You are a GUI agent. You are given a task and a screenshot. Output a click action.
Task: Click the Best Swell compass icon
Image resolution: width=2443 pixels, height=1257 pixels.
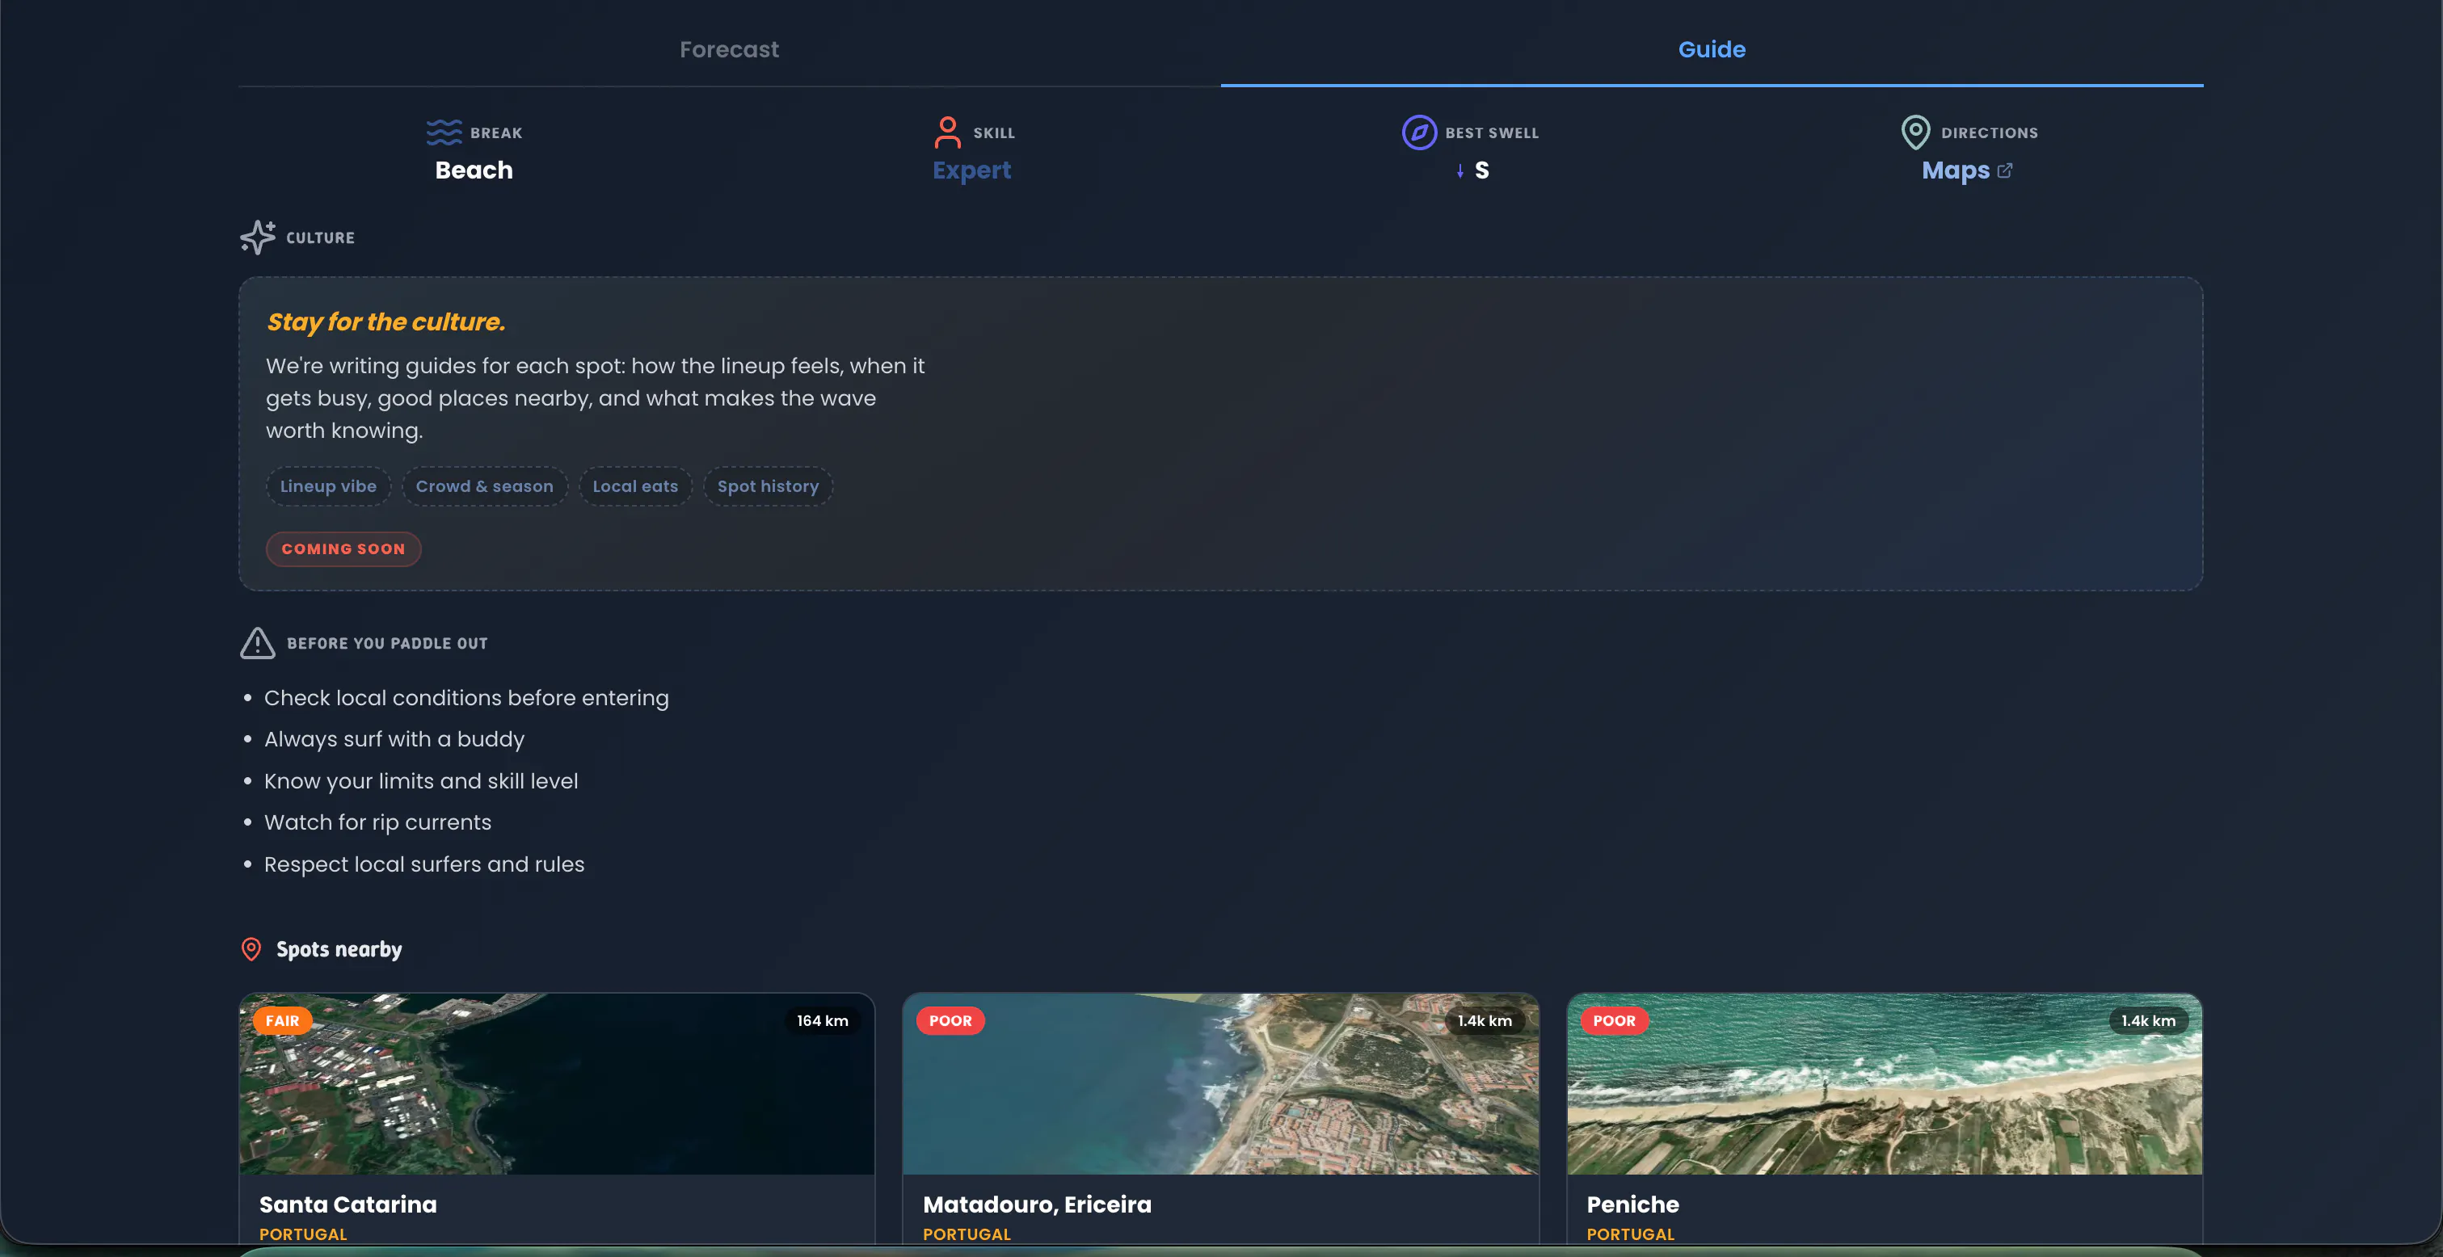[x=1419, y=132]
